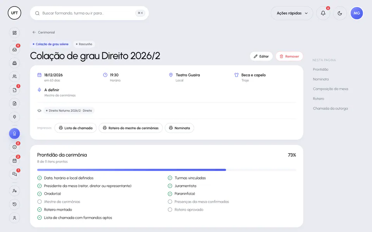Open the dashboard grid icon in sidebar
This screenshot has width=372, height=232.
click(14, 33)
